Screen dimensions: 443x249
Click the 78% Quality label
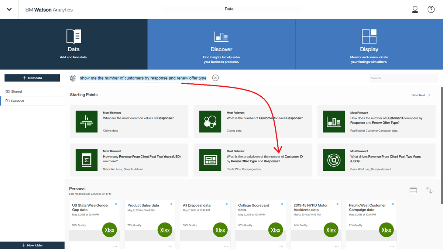click(x=79, y=225)
